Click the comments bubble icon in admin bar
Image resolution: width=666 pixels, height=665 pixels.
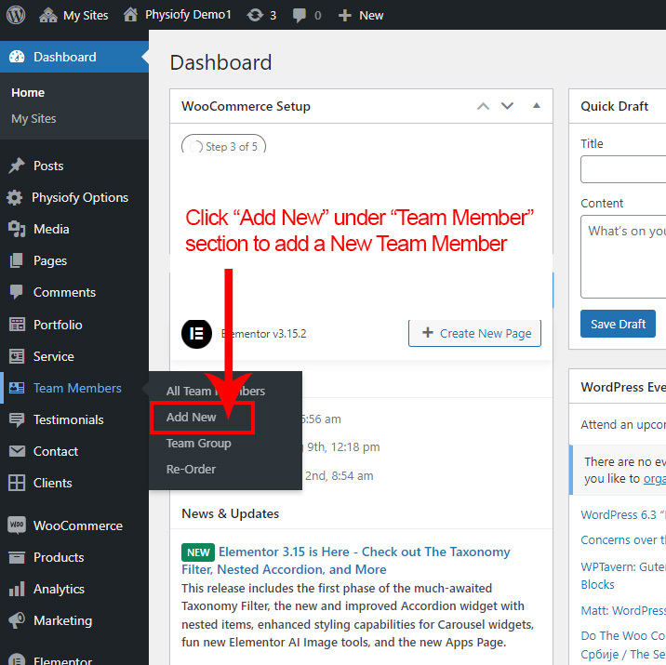point(299,15)
